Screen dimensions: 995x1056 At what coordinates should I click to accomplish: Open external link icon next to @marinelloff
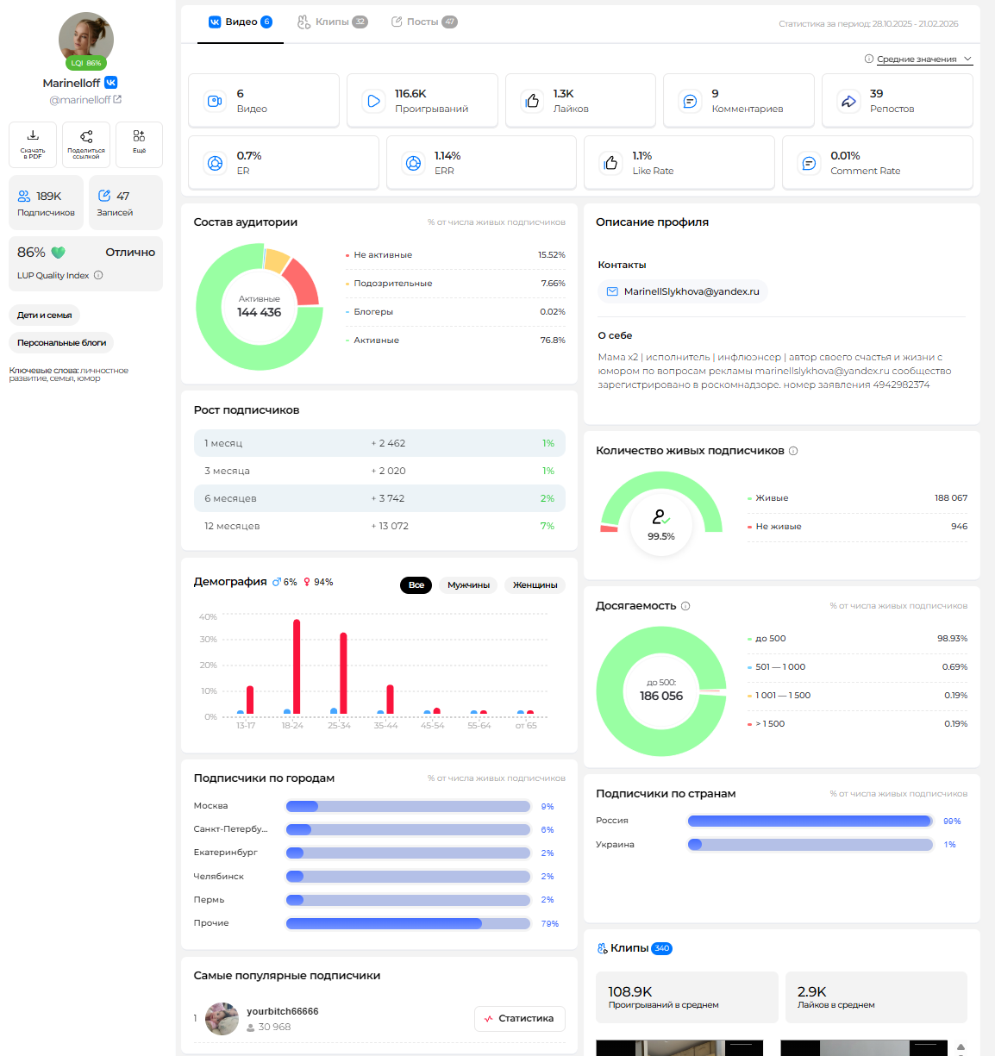pos(117,100)
